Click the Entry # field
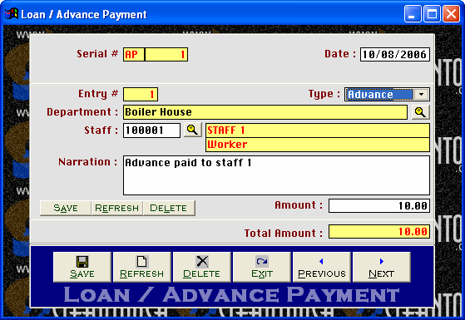Viewport: 465px width, 320px height. coord(141,95)
